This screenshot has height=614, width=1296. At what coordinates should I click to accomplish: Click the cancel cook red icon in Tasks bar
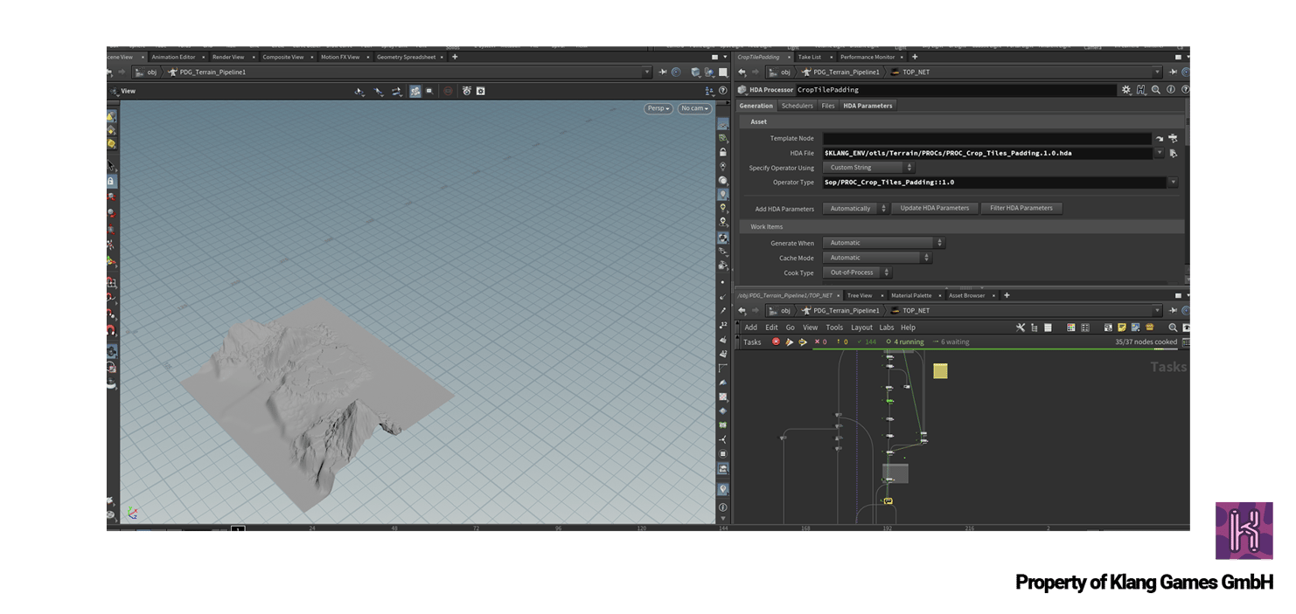(x=776, y=341)
